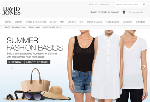The height and width of the screenshot is (102, 150).
Task: Click the Create an account link
Action: (x=109, y=12)
